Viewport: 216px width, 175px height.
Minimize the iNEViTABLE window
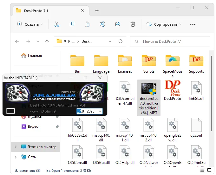[71, 78]
